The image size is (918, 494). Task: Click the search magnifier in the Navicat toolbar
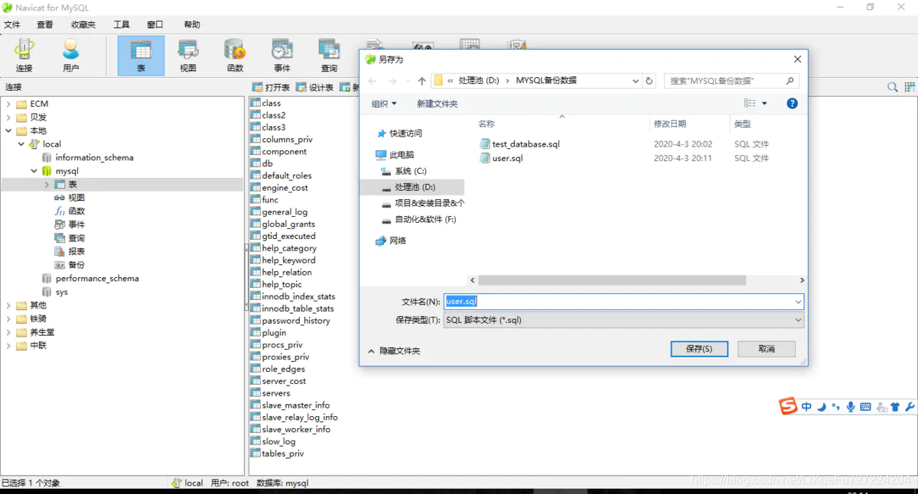[x=893, y=88]
